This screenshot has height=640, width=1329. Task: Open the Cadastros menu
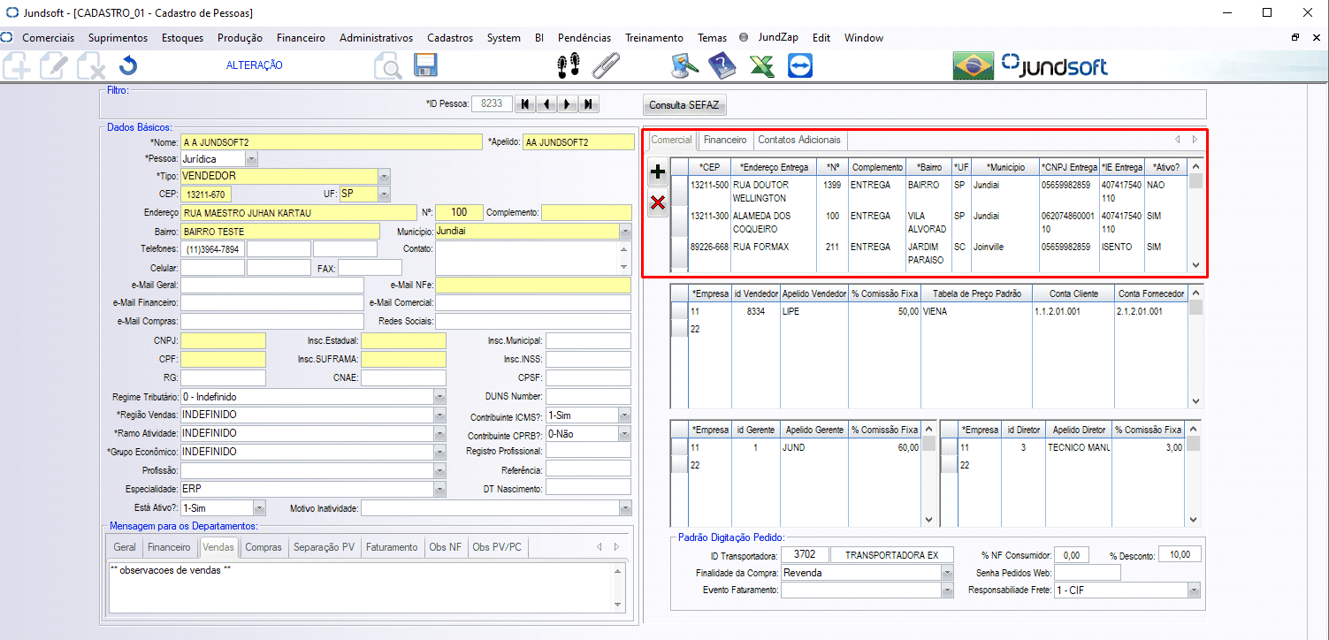pos(450,38)
